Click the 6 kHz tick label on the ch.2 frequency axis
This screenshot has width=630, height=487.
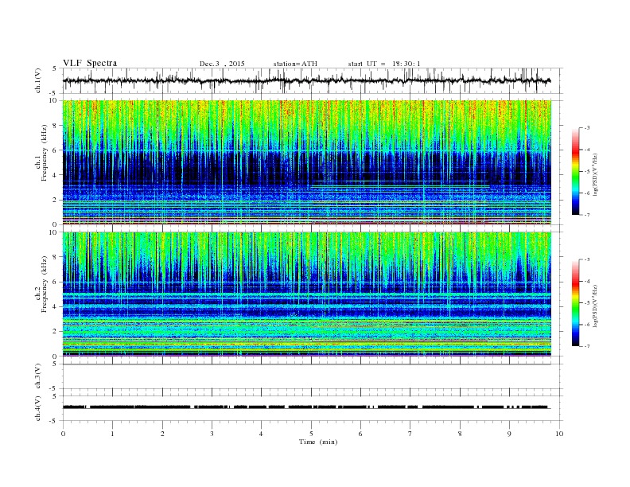pyautogui.click(x=56, y=282)
